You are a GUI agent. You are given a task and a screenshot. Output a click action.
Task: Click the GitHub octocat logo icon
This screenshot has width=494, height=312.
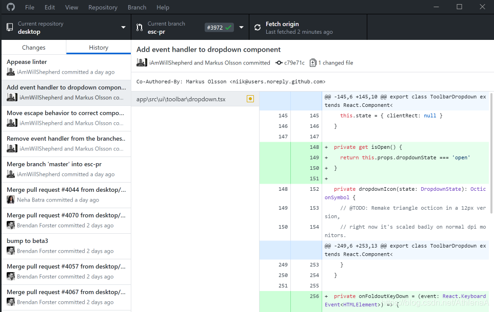click(10, 7)
